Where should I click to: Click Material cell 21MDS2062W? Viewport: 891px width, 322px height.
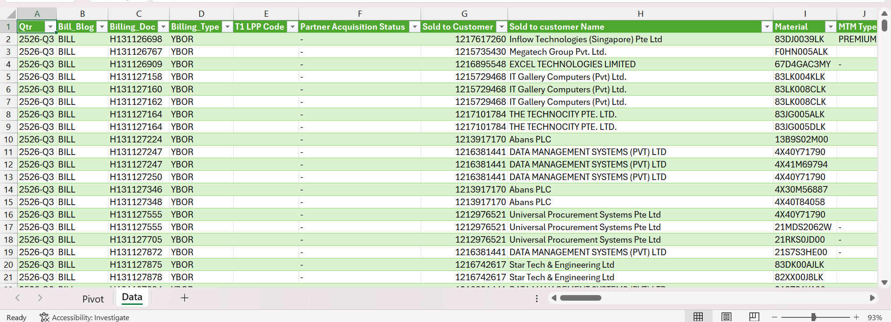[x=805, y=227]
